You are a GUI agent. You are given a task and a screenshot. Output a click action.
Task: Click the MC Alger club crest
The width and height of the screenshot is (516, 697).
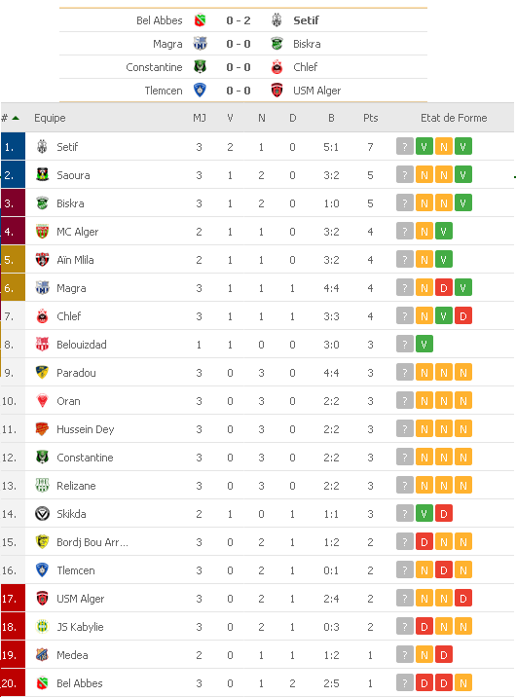[x=42, y=231]
